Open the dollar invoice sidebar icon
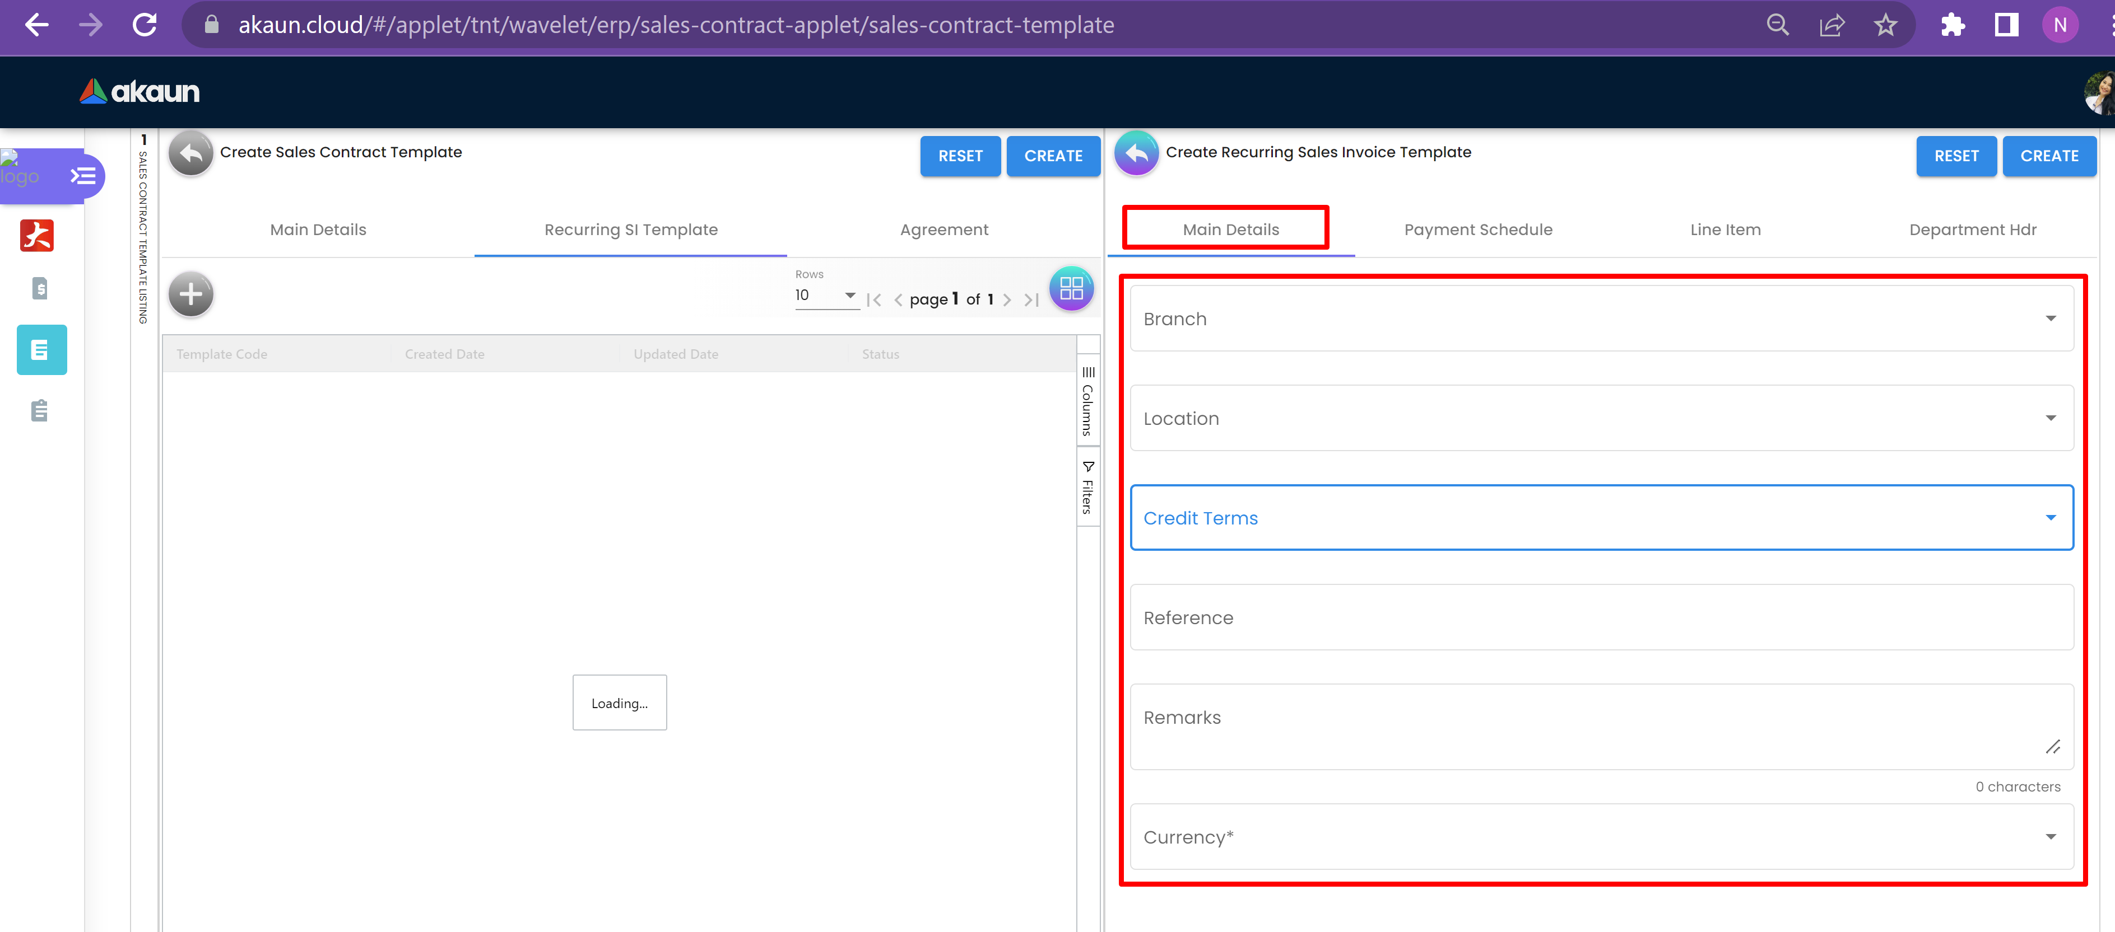 click(x=39, y=289)
